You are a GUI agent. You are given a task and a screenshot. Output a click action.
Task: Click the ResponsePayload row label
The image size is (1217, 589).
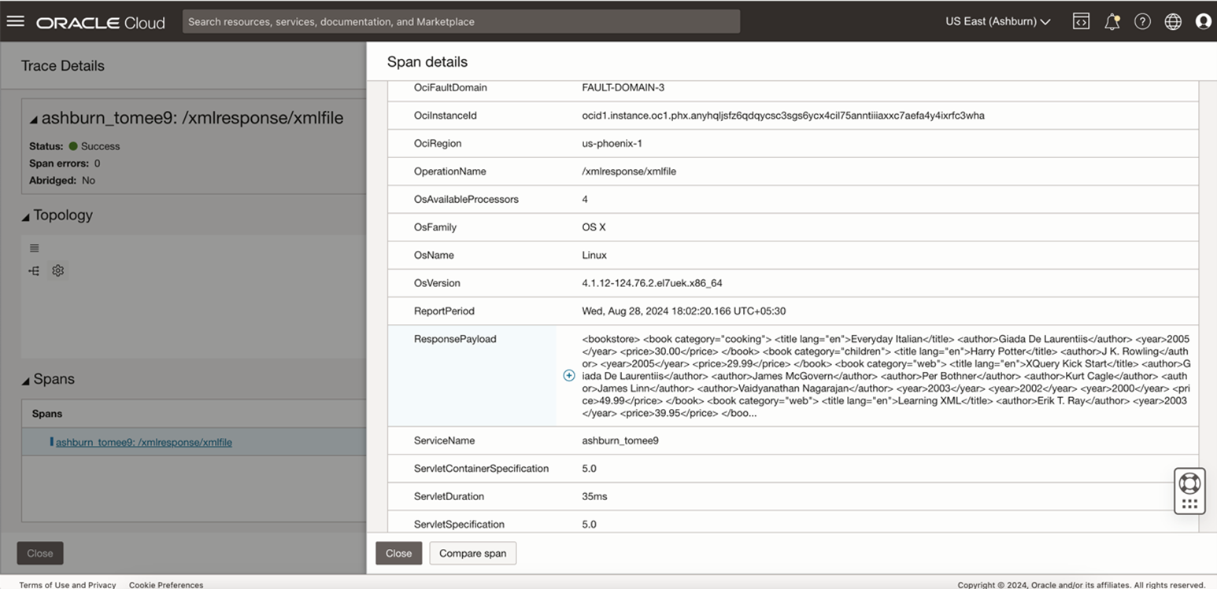(455, 339)
